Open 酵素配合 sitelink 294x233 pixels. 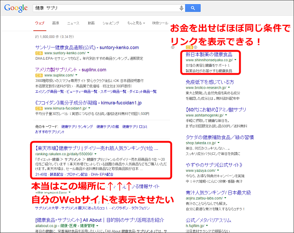coord(57,175)
